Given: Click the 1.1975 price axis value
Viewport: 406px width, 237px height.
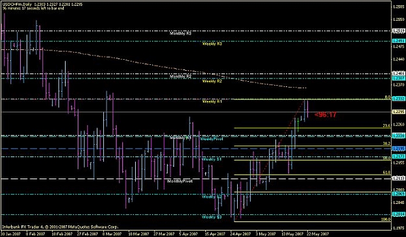Looking at the screenshot, I should (x=398, y=228).
